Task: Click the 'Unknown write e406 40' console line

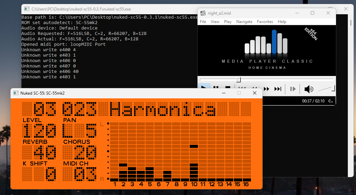Action: point(50,71)
